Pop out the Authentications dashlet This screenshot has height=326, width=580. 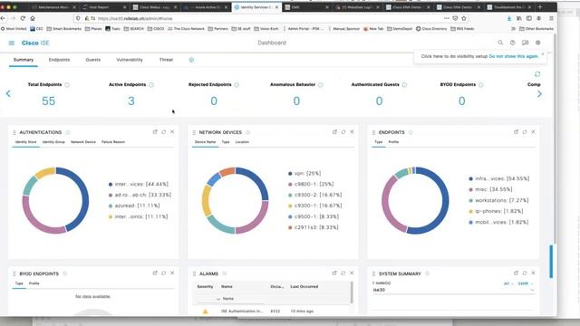click(x=155, y=132)
